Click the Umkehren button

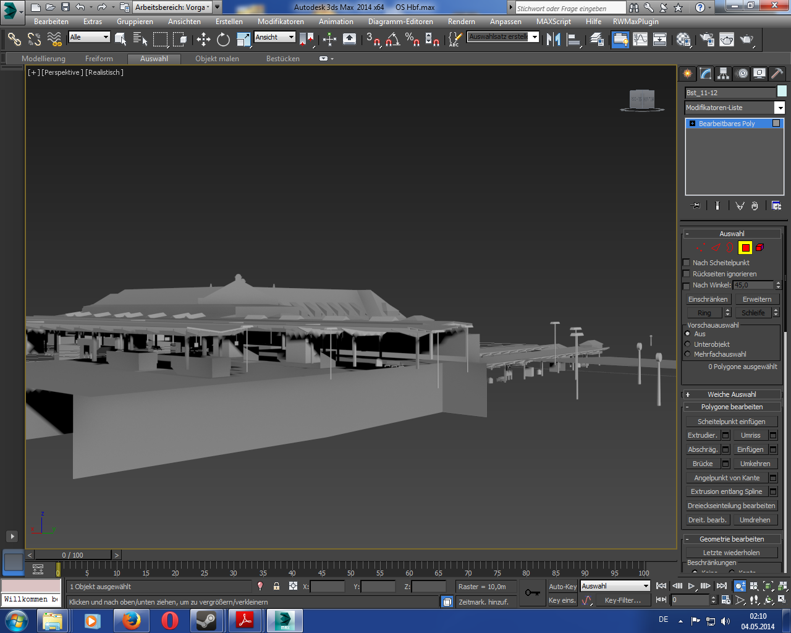click(x=755, y=464)
